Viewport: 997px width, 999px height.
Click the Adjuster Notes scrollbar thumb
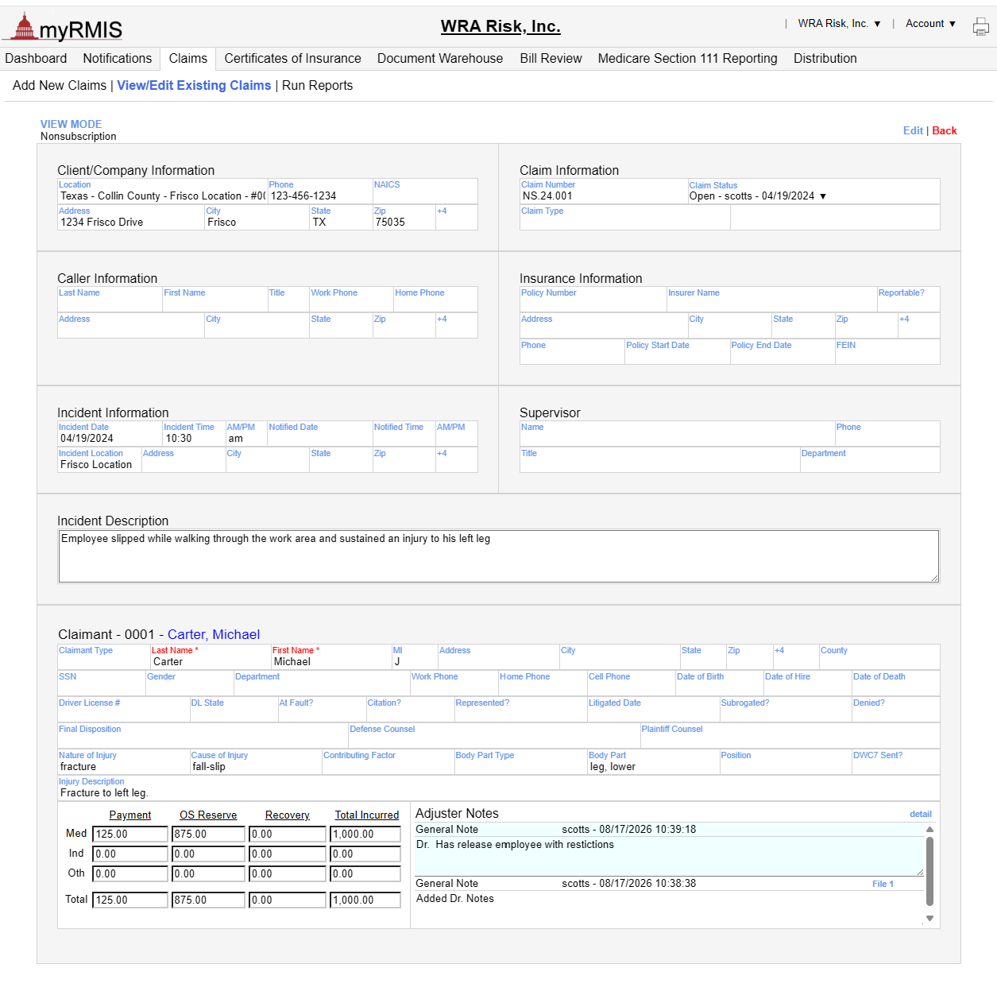point(929,870)
